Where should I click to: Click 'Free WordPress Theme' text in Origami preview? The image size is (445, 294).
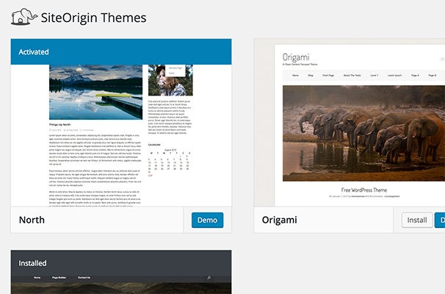pos(363,190)
